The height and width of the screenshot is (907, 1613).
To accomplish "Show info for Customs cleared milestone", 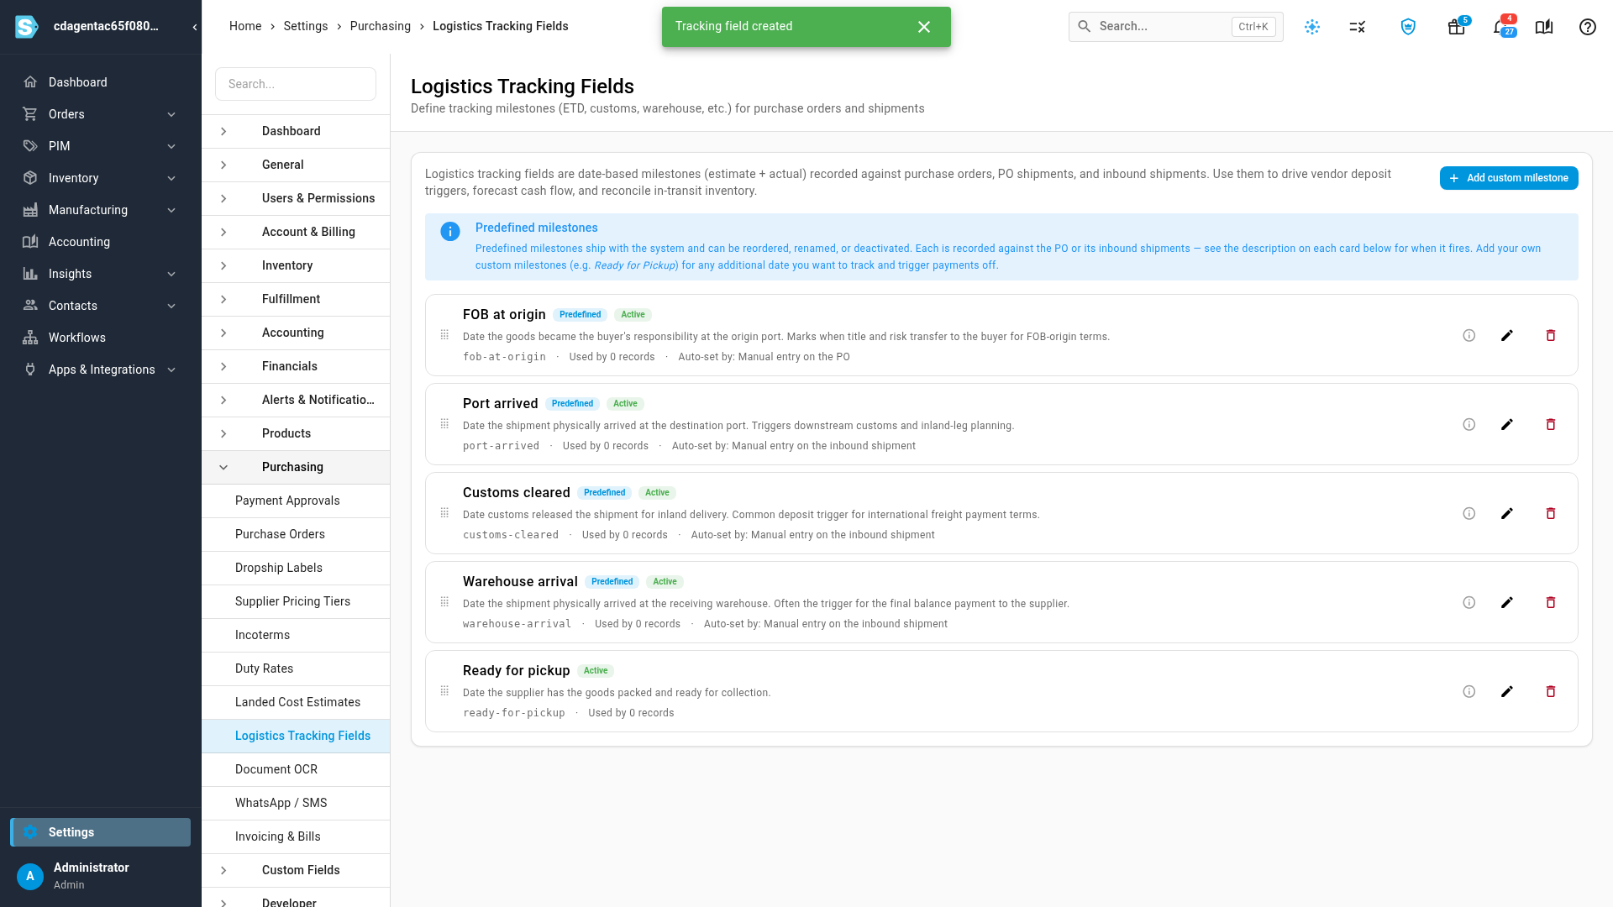I will click(1469, 514).
